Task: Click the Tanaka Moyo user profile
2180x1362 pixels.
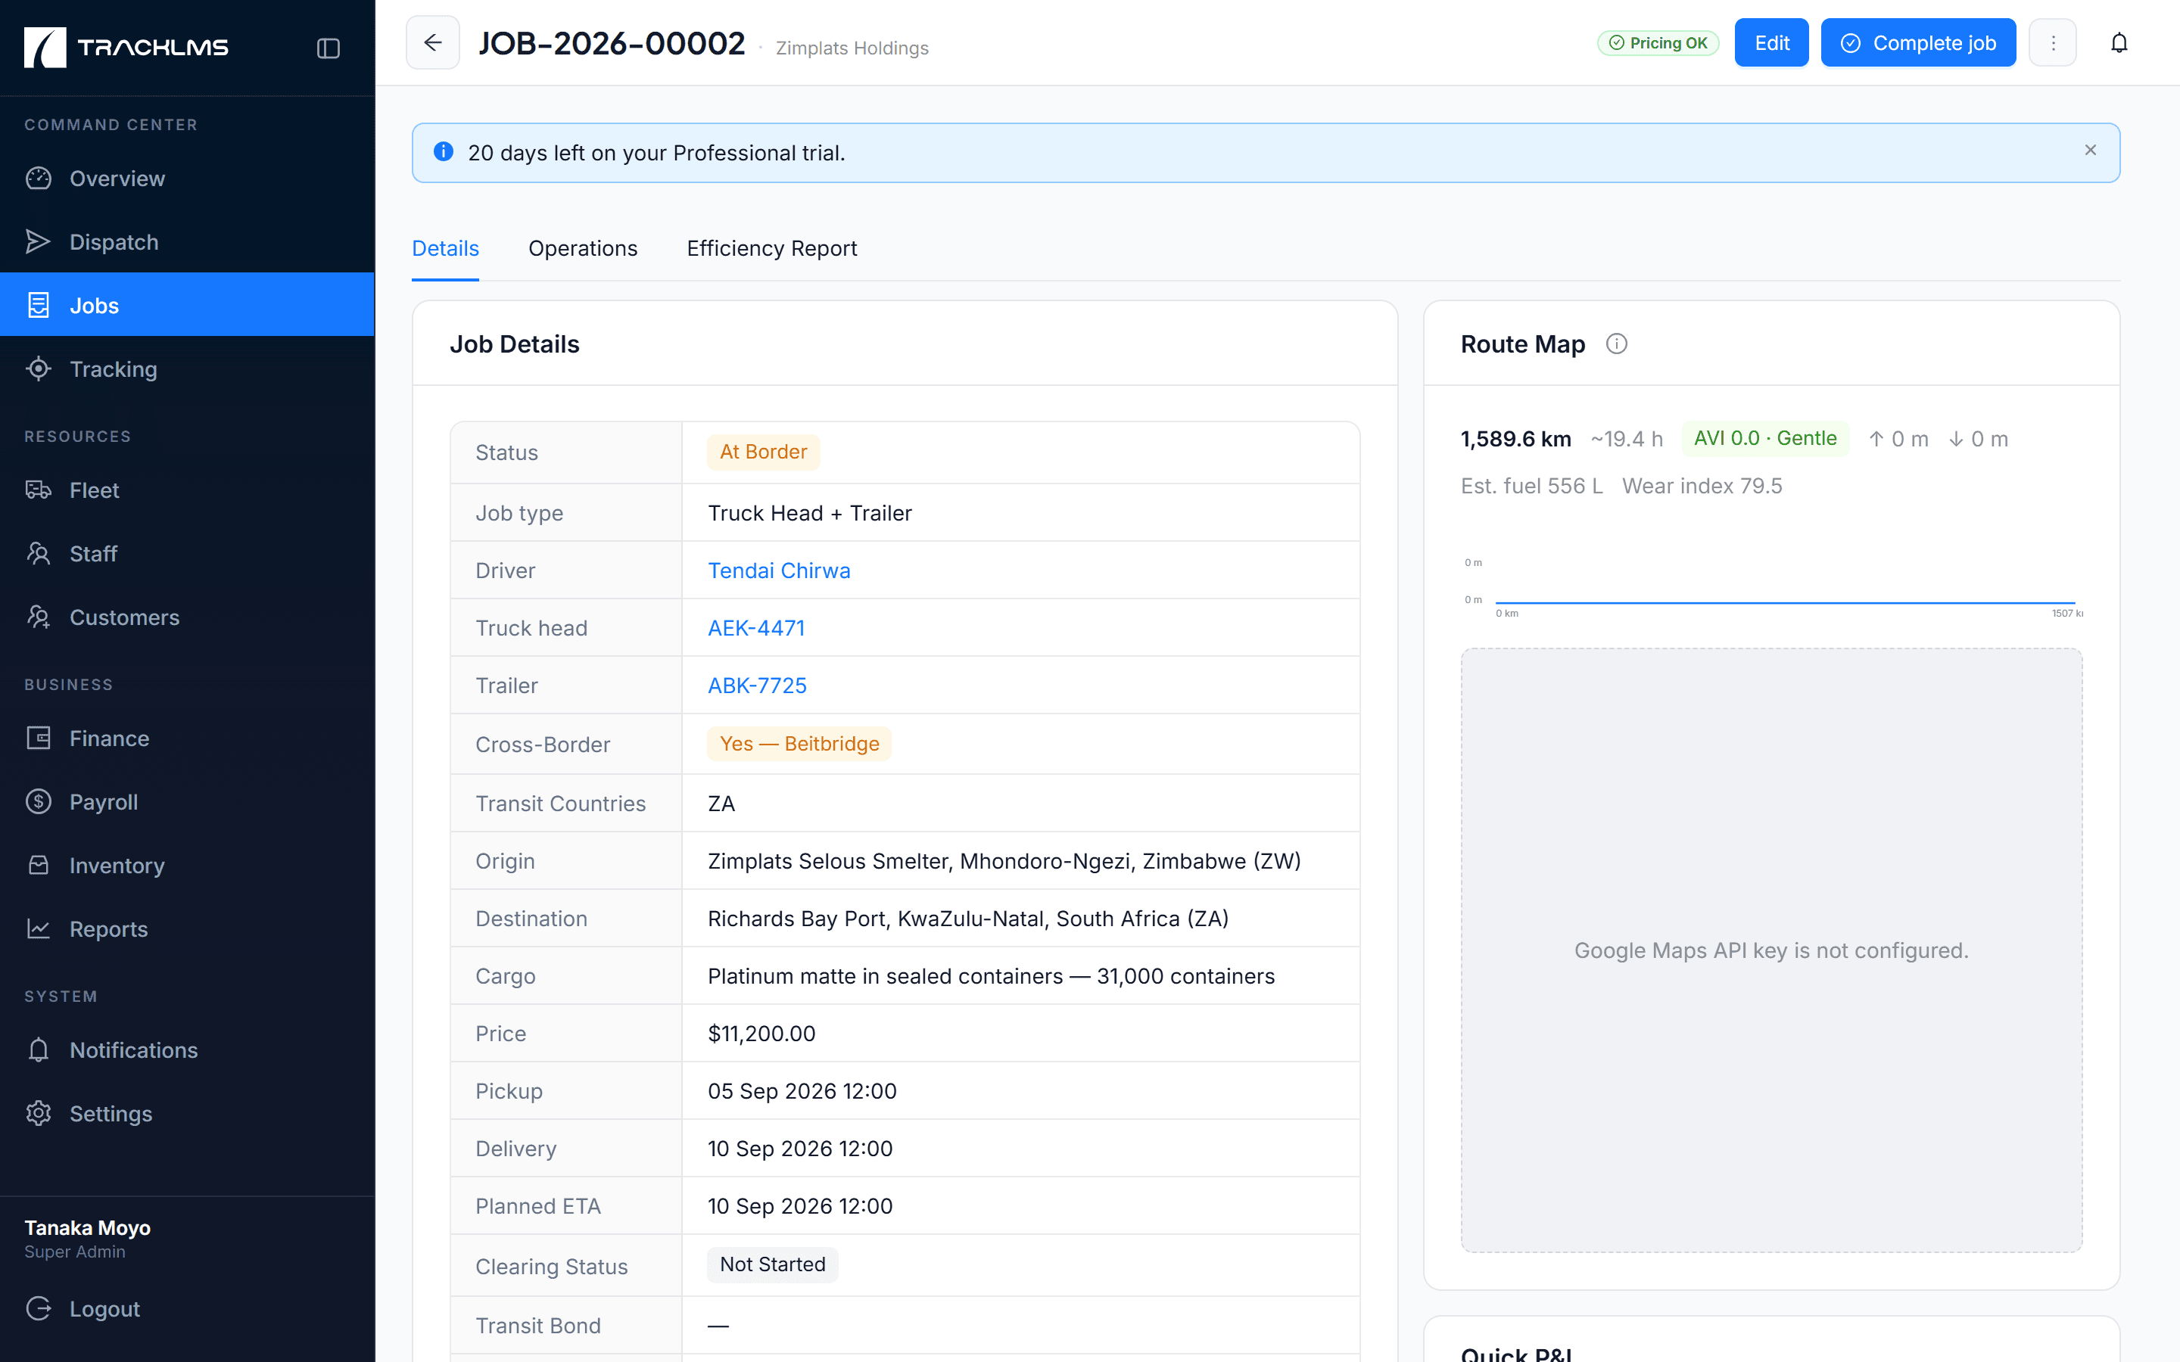Action: click(x=87, y=1239)
